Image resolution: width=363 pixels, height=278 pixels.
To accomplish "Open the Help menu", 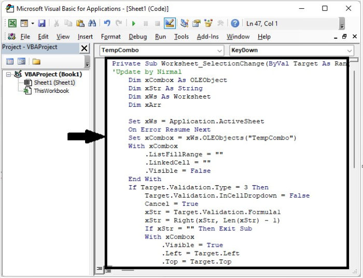I will 264,37.
